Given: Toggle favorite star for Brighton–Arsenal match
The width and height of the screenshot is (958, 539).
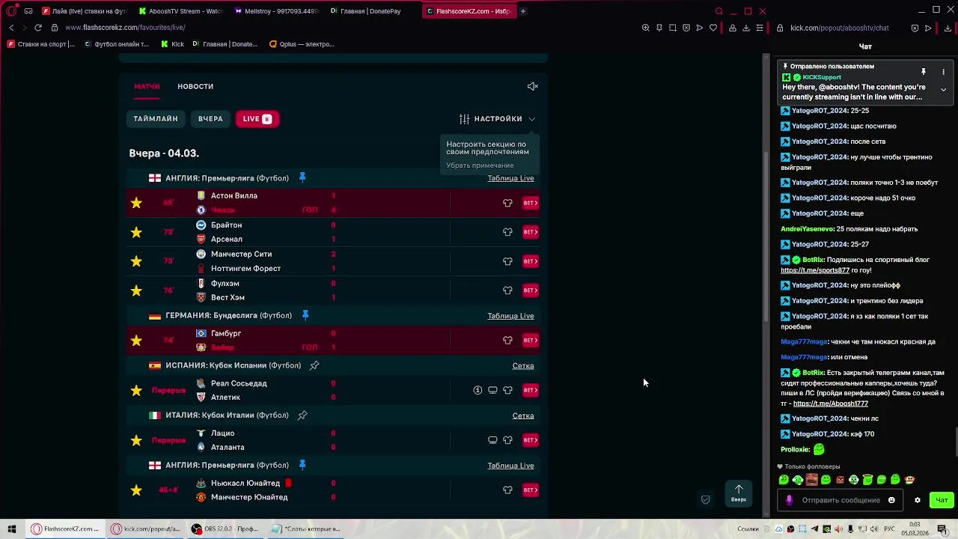Looking at the screenshot, I should click(x=136, y=232).
